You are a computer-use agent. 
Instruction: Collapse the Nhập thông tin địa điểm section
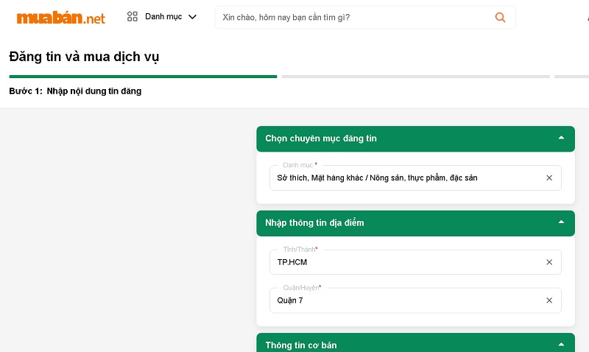pos(561,222)
